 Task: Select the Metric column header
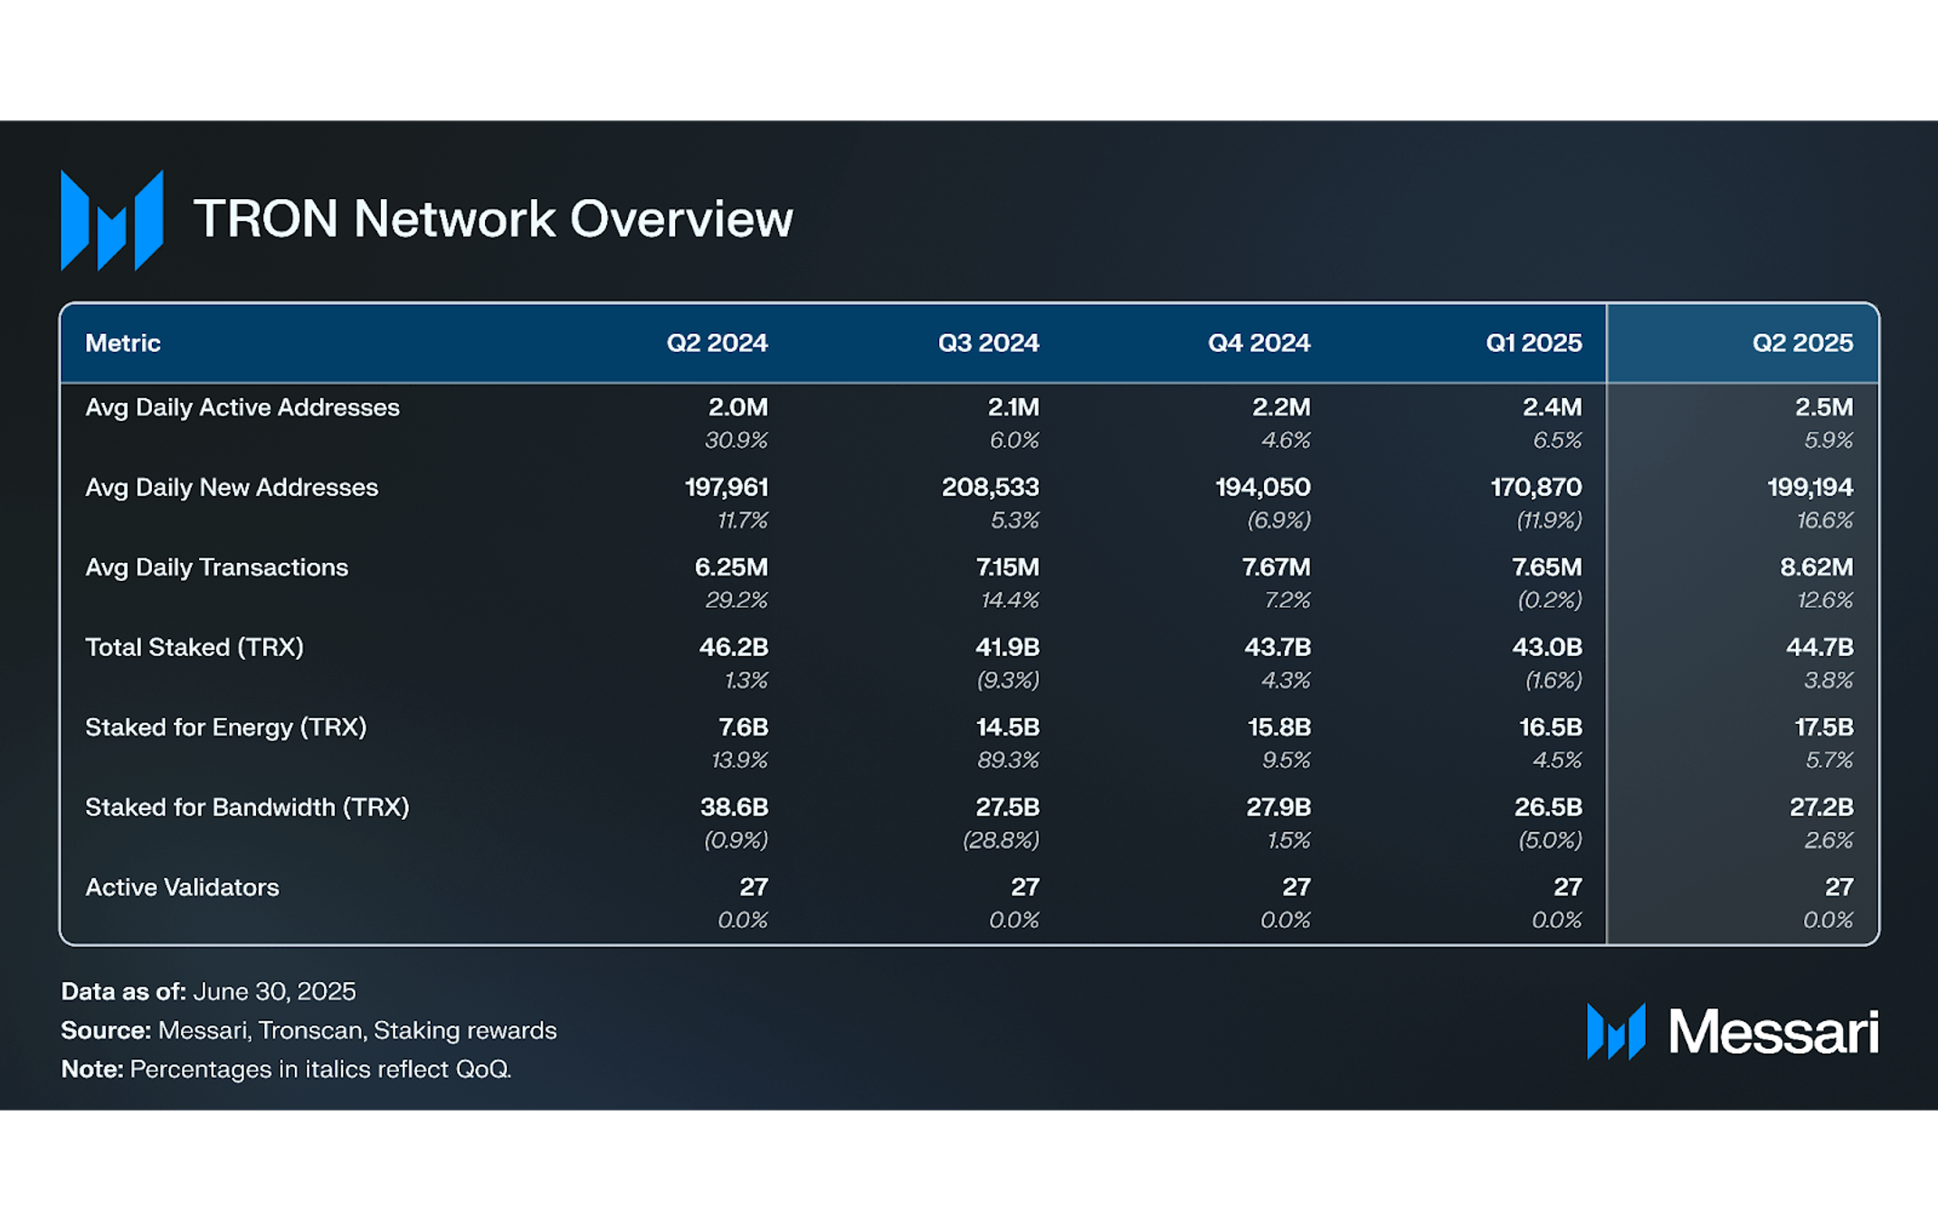point(122,343)
